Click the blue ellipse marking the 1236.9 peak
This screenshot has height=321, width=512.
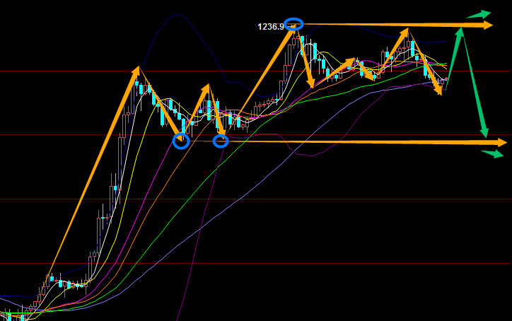coord(293,24)
